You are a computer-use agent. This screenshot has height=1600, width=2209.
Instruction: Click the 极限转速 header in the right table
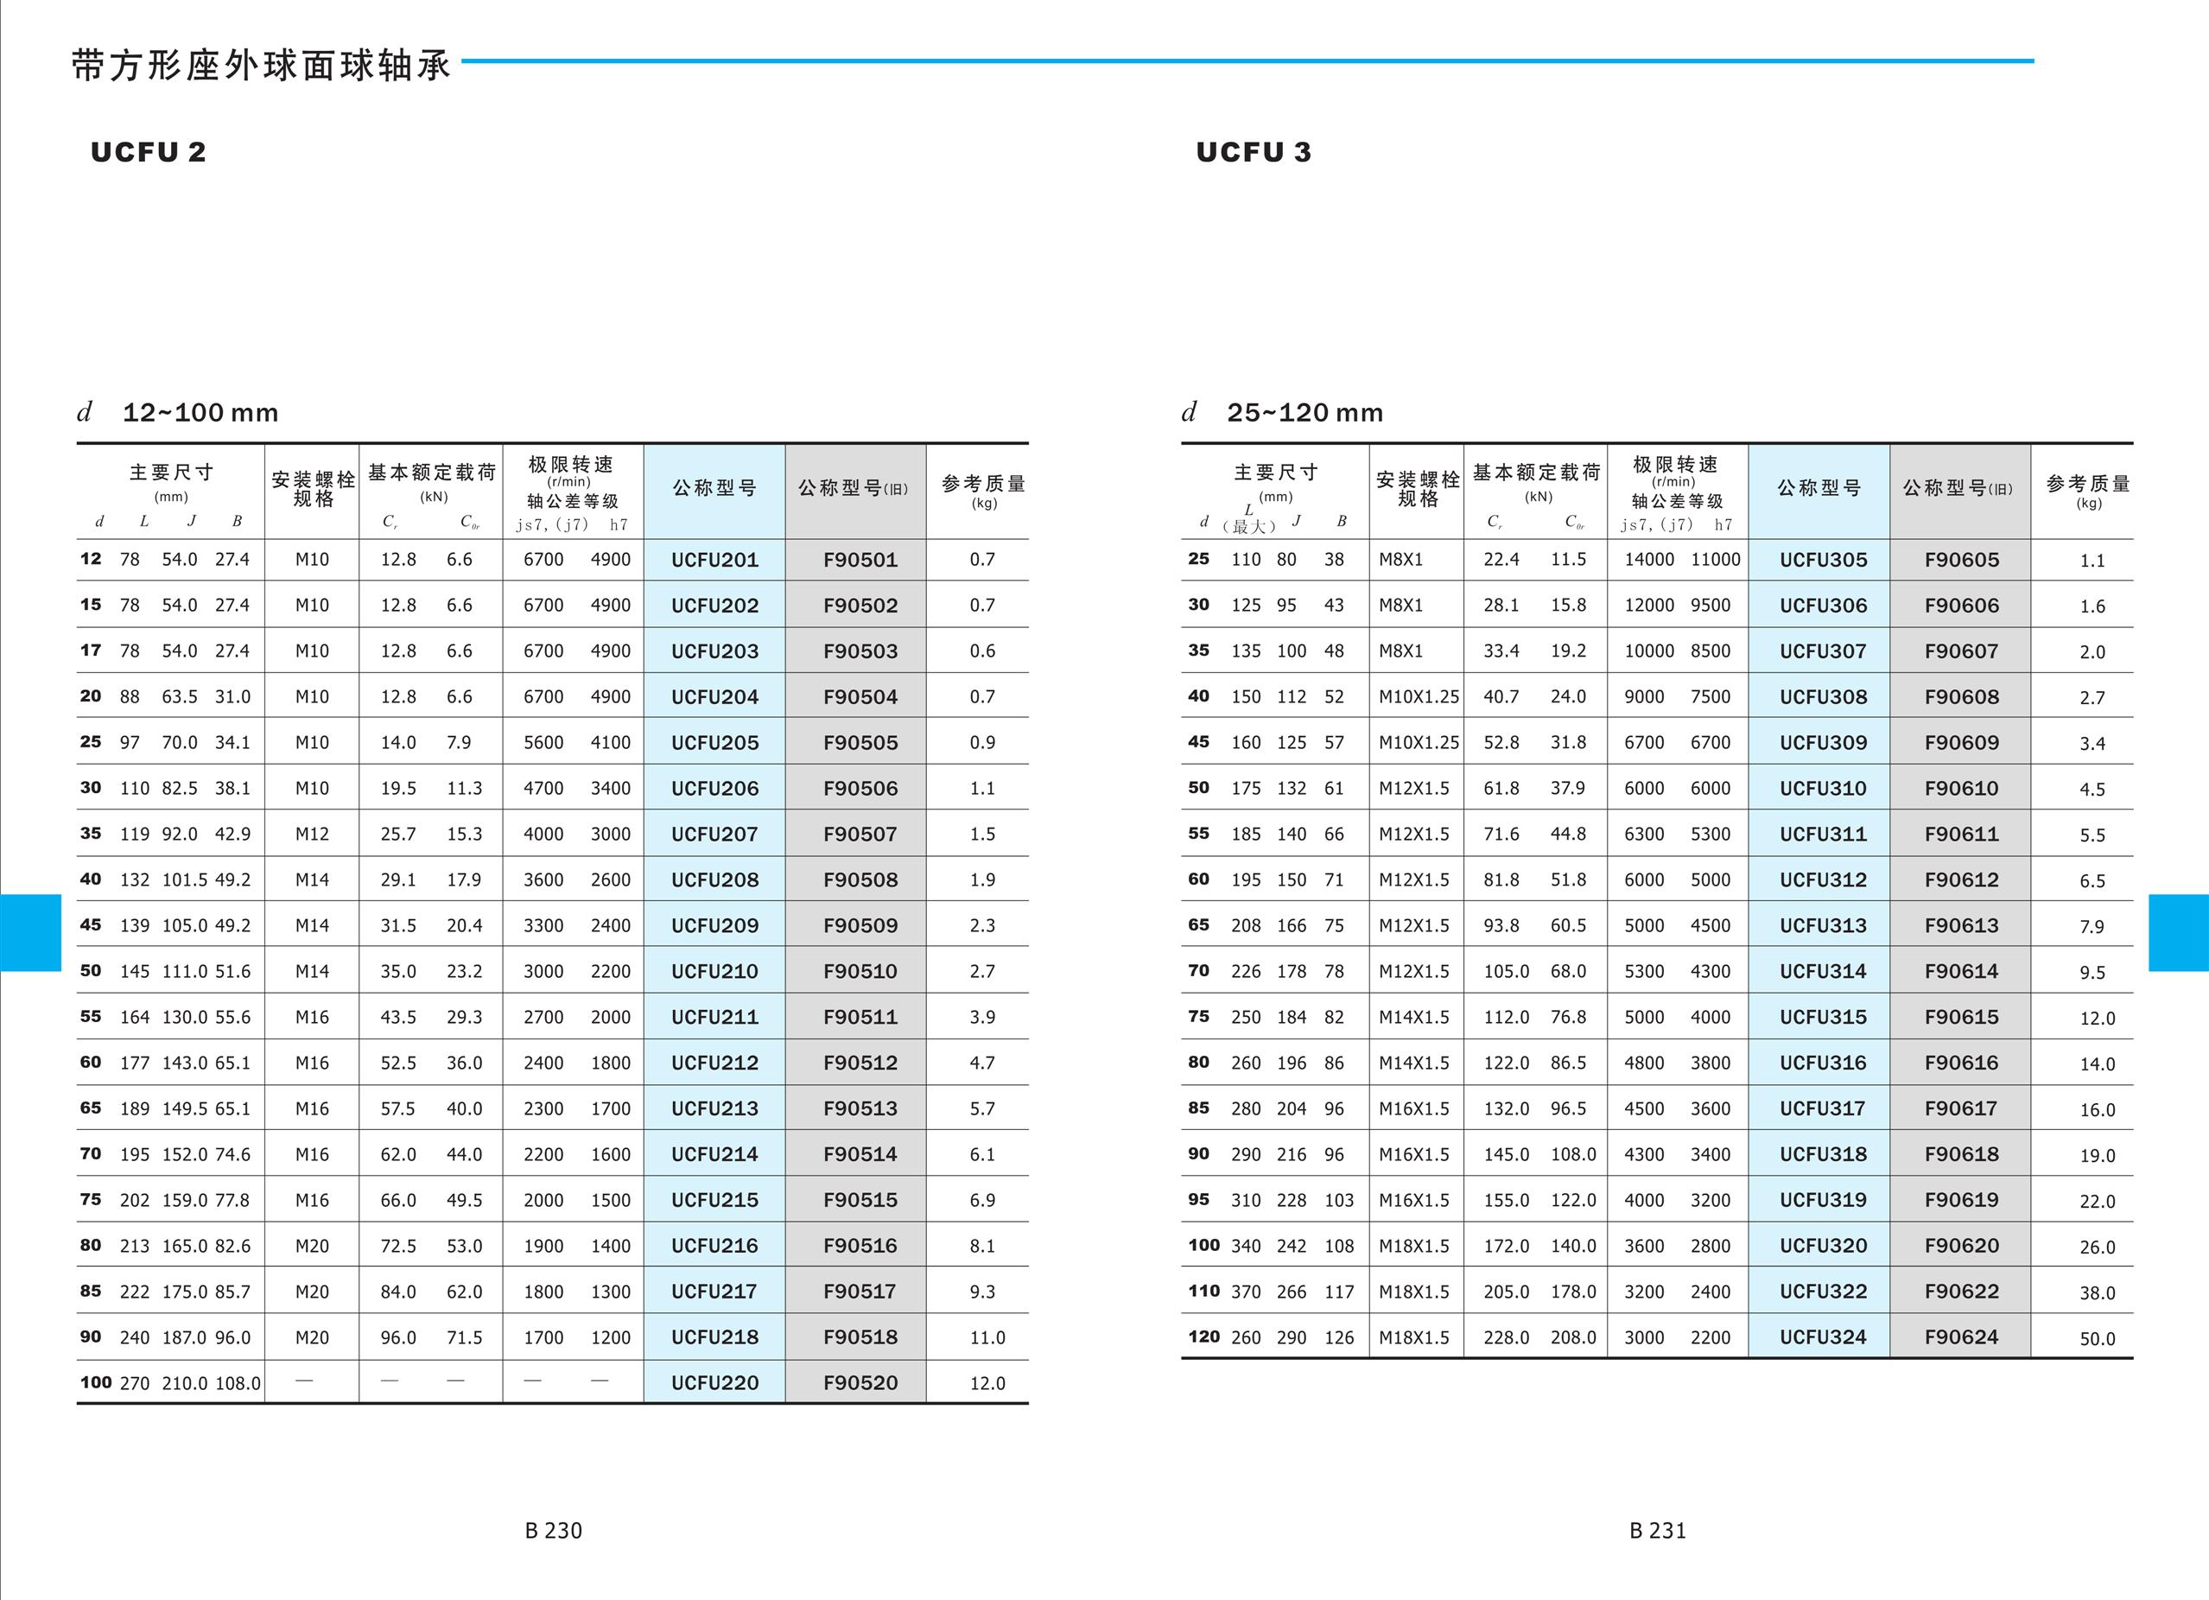[1675, 466]
